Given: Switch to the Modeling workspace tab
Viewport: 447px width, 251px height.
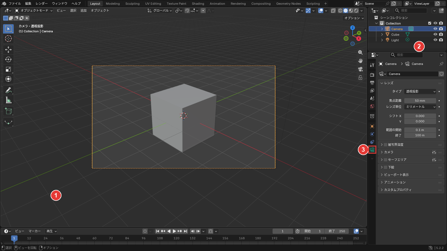Looking at the screenshot, I should (x=113, y=4).
